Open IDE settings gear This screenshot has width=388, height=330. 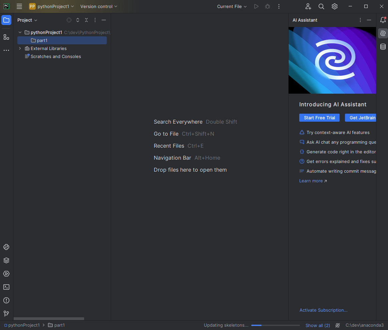(335, 6)
